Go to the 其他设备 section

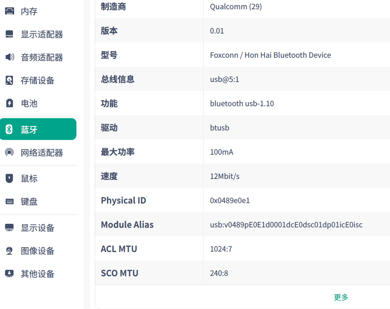pos(37,274)
